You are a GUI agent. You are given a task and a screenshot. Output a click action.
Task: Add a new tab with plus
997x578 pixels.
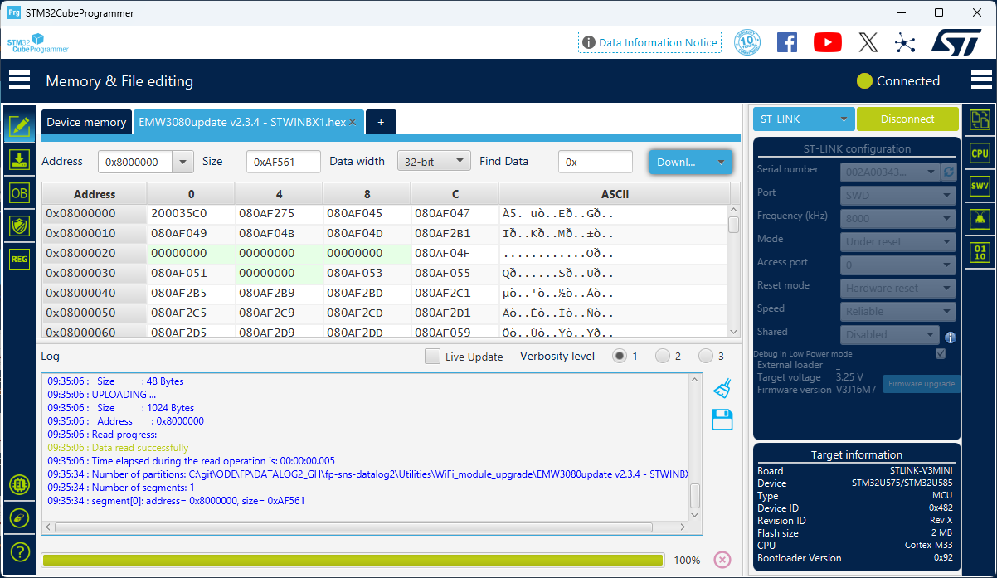381,122
